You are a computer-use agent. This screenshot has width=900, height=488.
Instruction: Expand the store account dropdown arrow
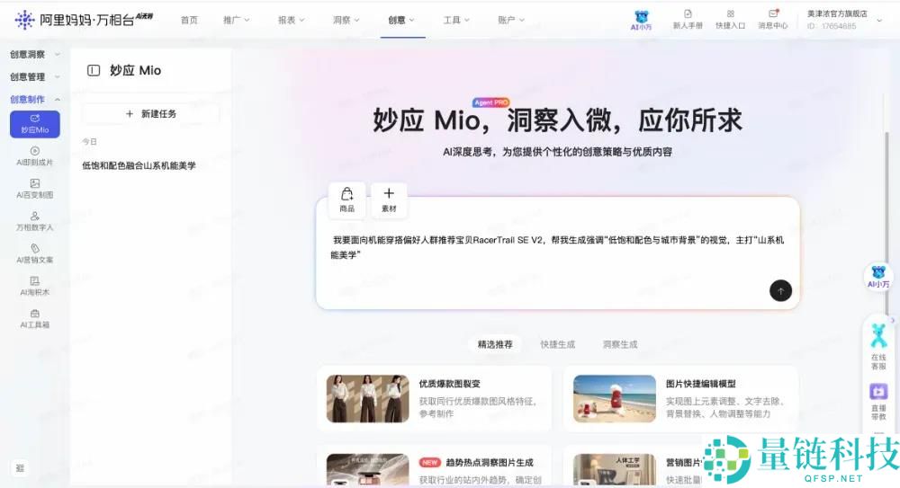click(879, 20)
